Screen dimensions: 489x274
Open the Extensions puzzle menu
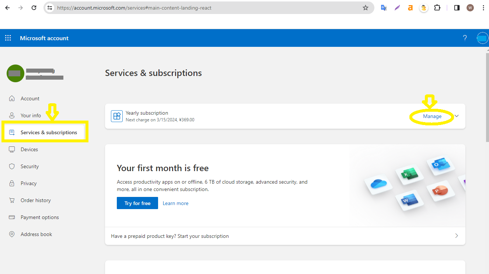[x=437, y=8]
